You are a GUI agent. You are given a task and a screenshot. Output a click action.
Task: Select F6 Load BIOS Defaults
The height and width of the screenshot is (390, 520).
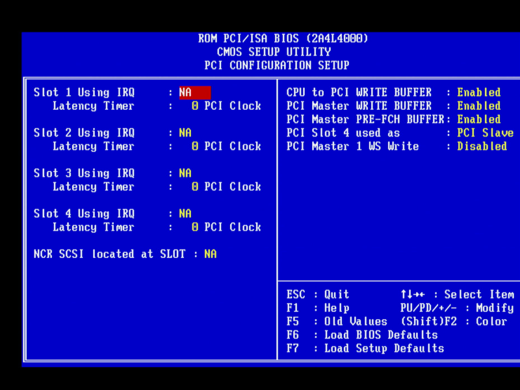click(362, 335)
